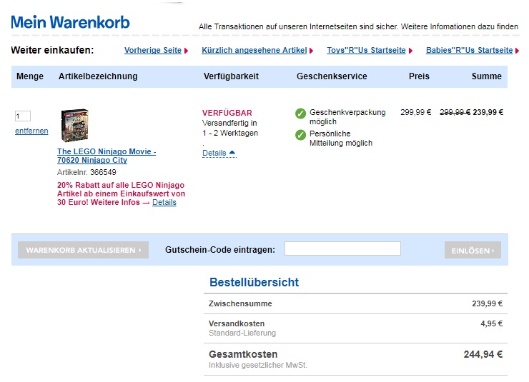529x382 pixels.
Task: Click Details text under Versandfertig availability
Action: (x=214, y=154)
